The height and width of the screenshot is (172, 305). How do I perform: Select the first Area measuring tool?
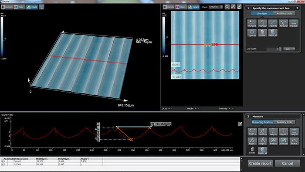273,141
